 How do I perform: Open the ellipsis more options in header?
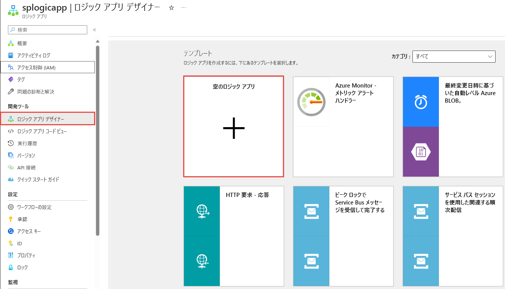(184, 8)
